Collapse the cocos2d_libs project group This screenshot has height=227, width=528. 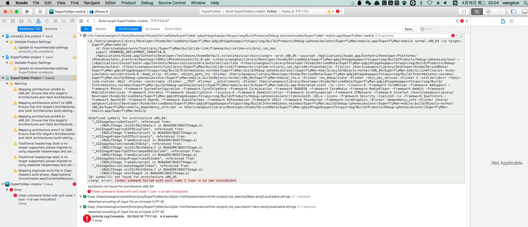point(3,36)
